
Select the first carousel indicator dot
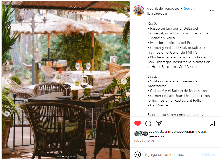58,157
